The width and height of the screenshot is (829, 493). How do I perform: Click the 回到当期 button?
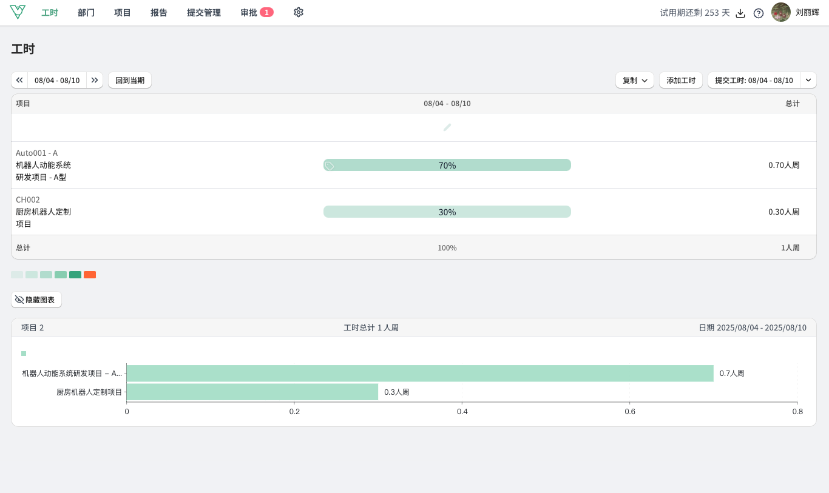click(130, 80)
